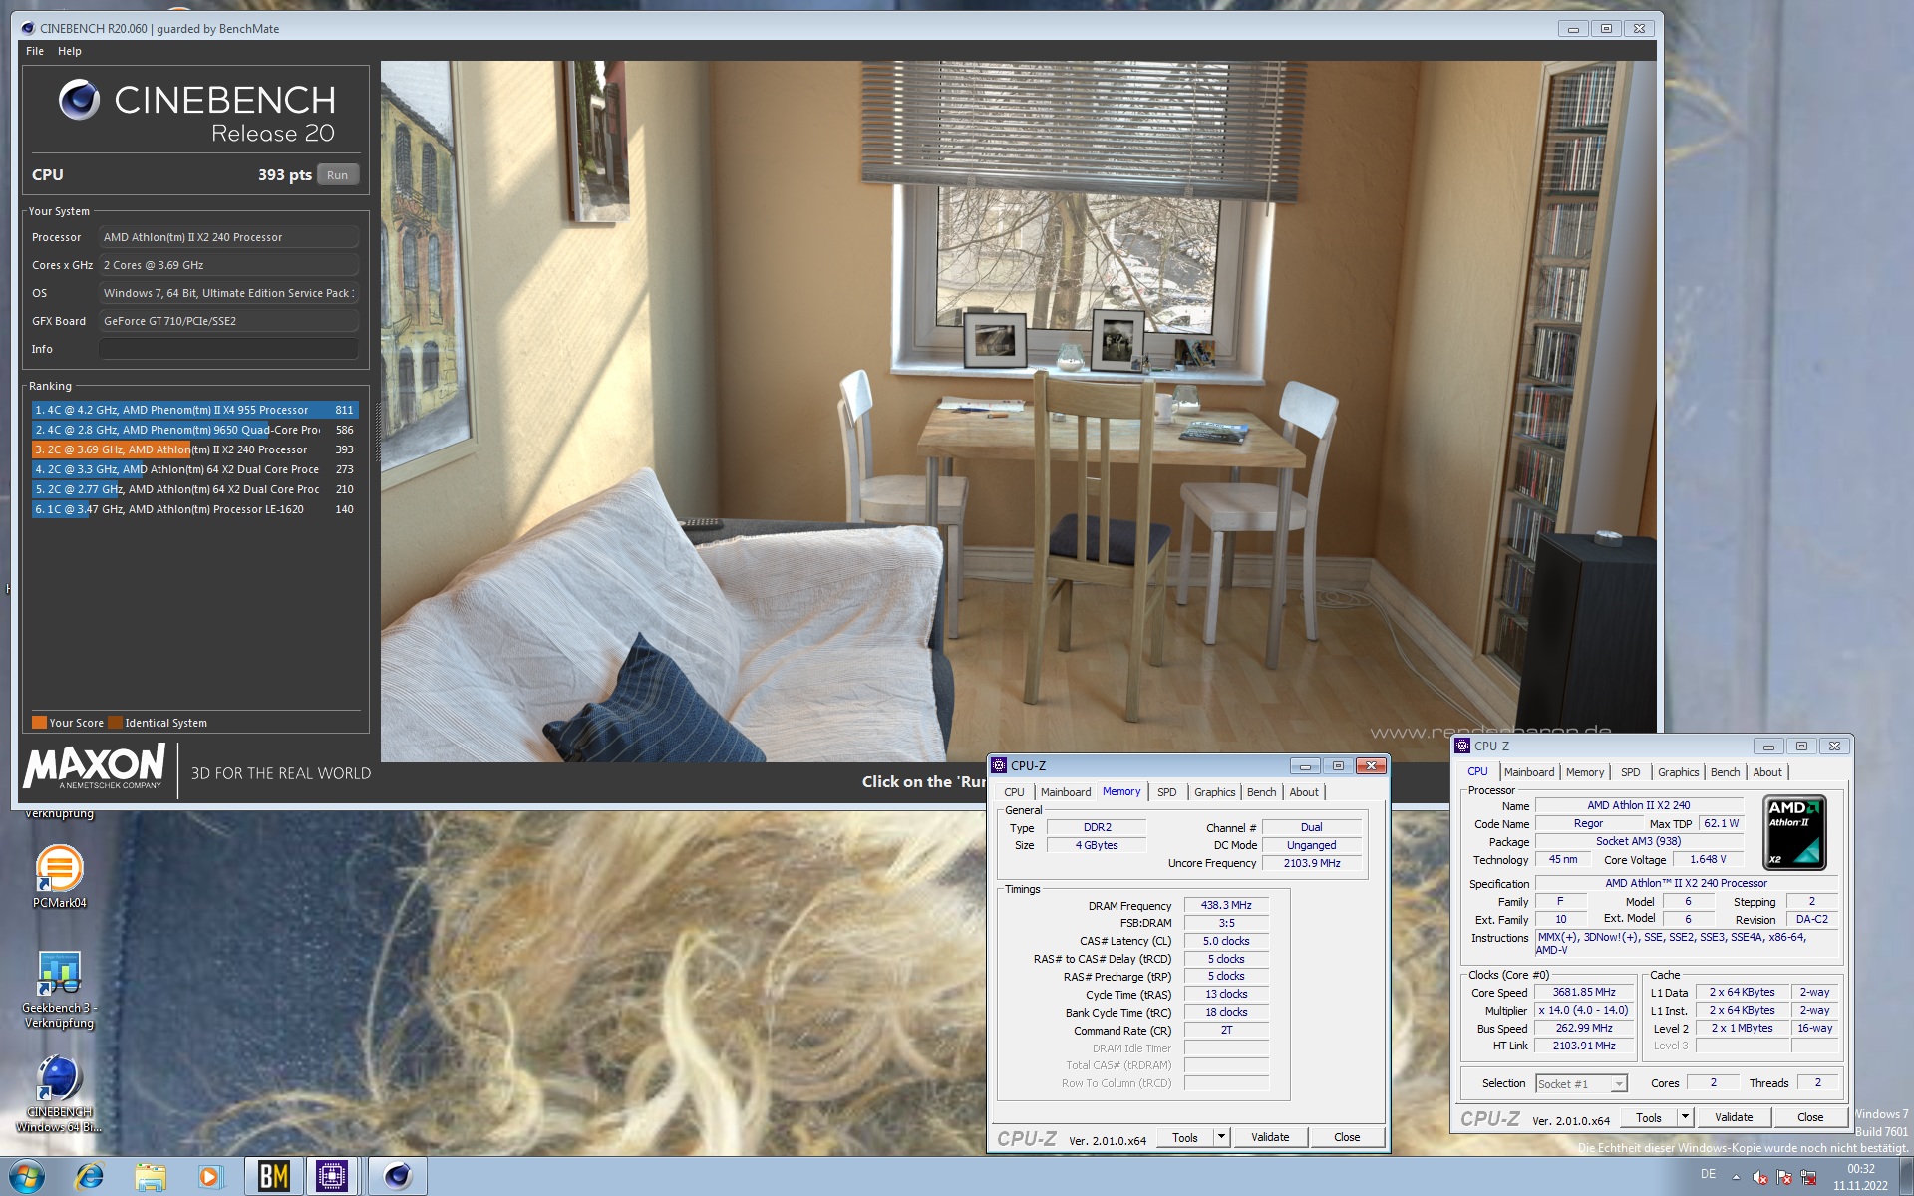Click Tools button in Memory CPU-Z window

point(1185,1137)
